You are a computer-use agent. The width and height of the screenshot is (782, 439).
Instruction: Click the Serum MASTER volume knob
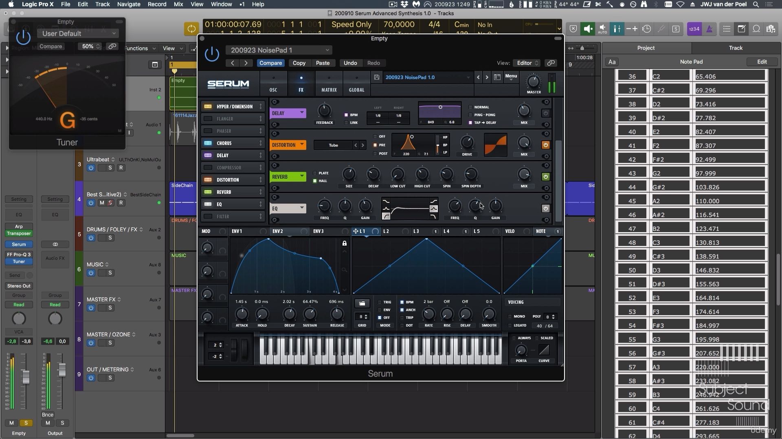[x=534, y=82]
